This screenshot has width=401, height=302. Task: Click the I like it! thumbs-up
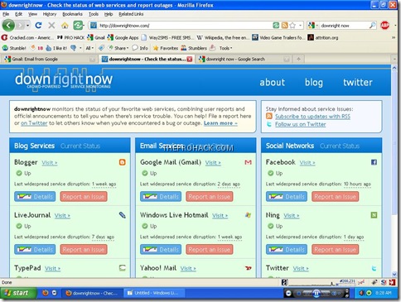(56, 48)
